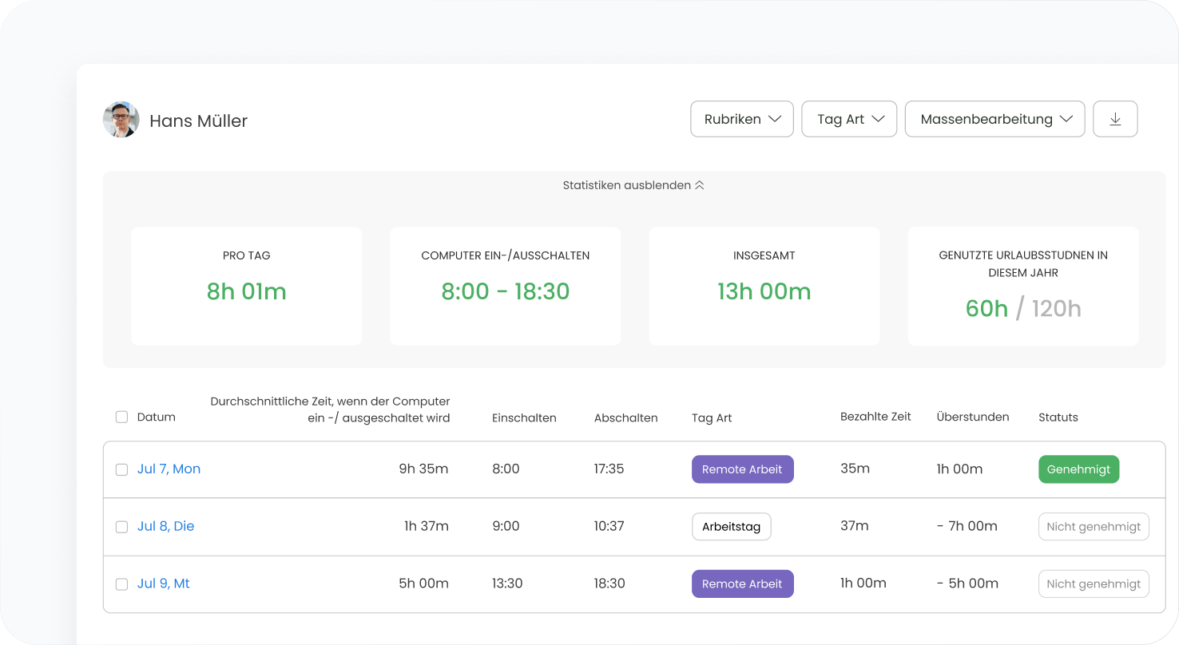Open the Massenbearbeitung dropdown

click(994, 119)
